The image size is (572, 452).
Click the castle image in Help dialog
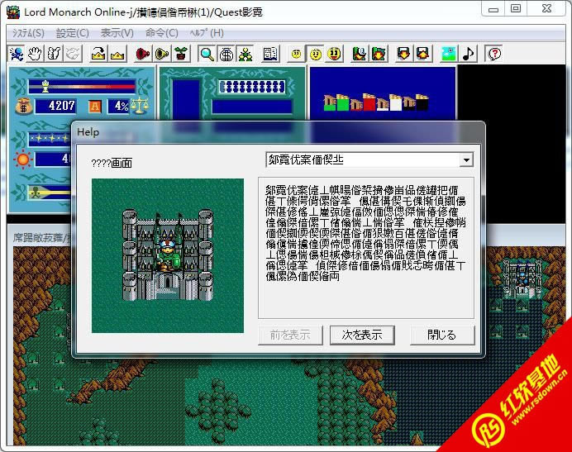[168, 255]
